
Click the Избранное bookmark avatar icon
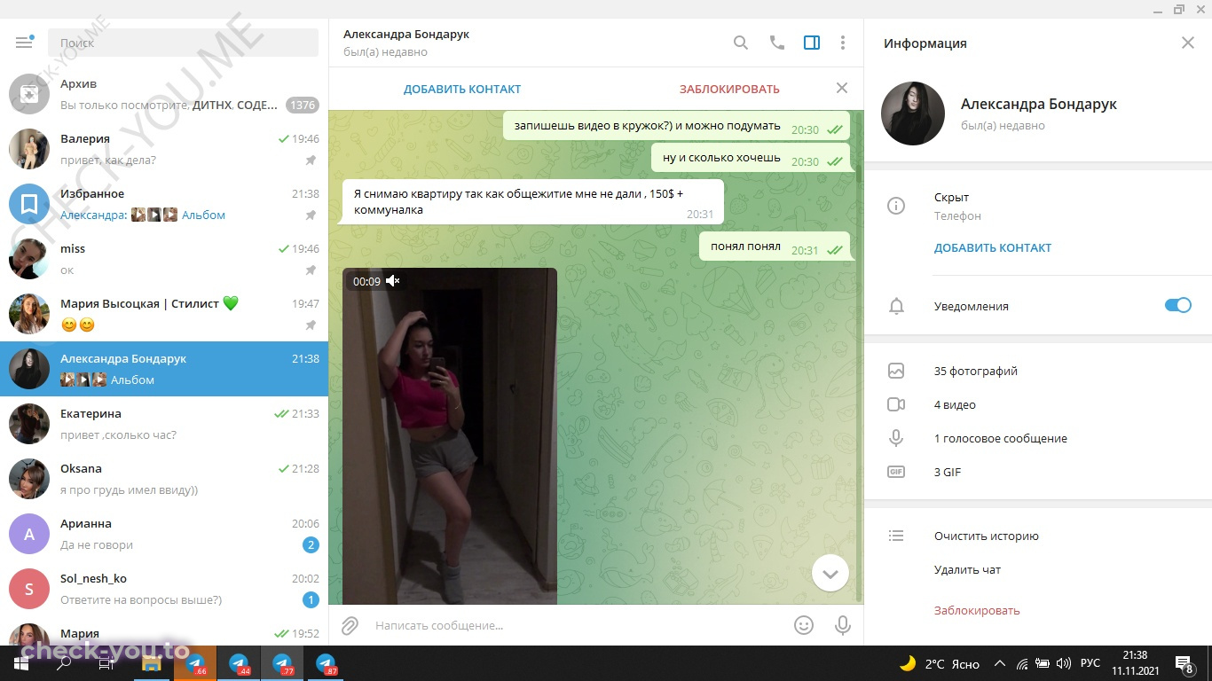[x=29, y=204]
